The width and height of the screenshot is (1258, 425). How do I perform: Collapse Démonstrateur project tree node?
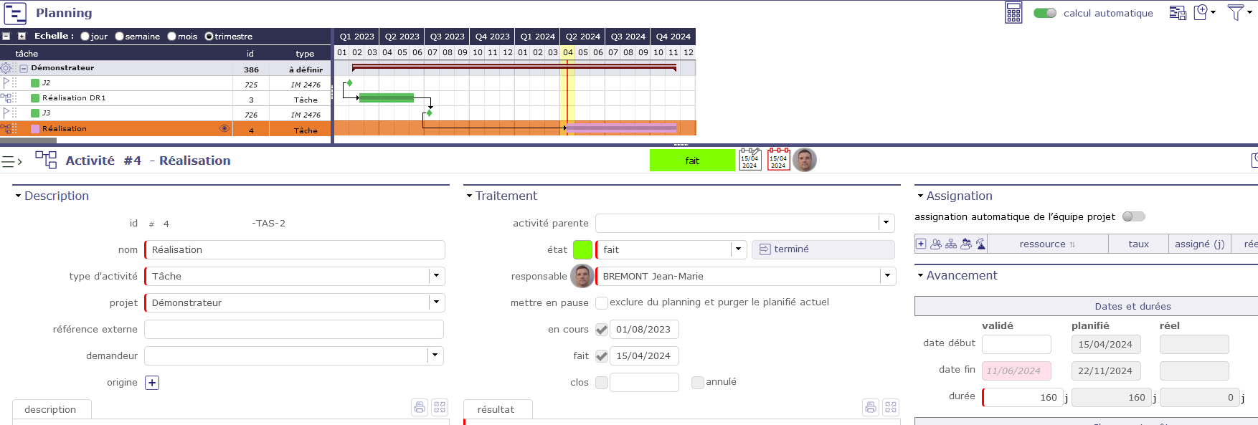pyautogui.click(x=23, y=68)
